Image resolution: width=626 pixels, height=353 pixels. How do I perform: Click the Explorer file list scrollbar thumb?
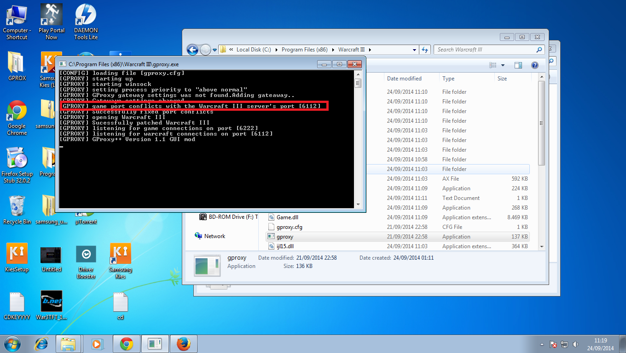[x=541, y=124]
